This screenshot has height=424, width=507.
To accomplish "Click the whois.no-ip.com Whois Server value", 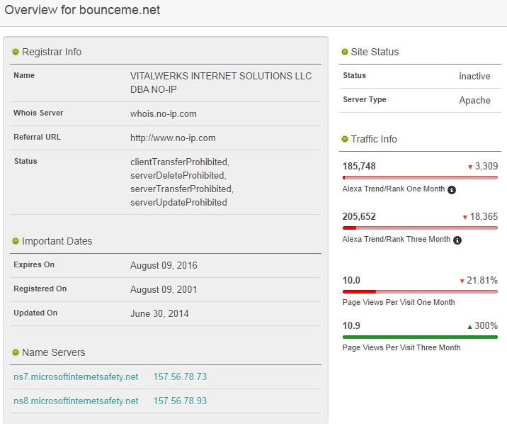I will pos(164,113).
